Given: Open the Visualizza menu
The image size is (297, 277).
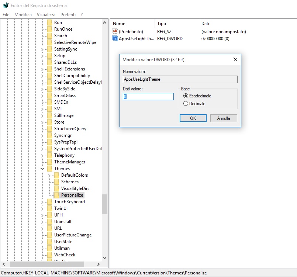Looking at the screenshot, I should (46, 15).
